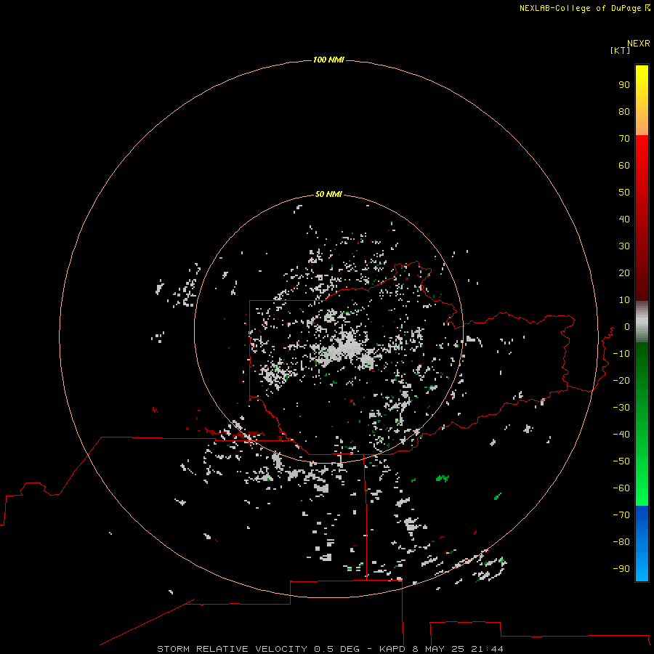Click the KAPD station identifier in caption

(392, 649)
